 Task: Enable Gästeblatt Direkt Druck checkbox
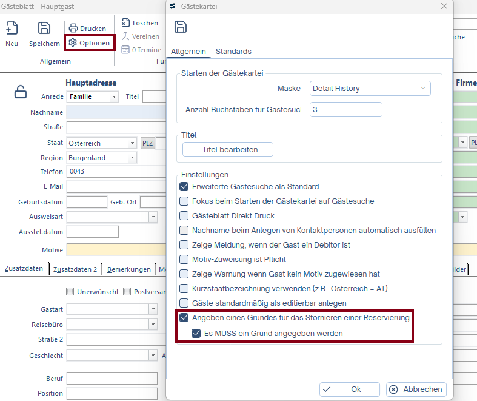pyautogui.click(x=184, y=216)
